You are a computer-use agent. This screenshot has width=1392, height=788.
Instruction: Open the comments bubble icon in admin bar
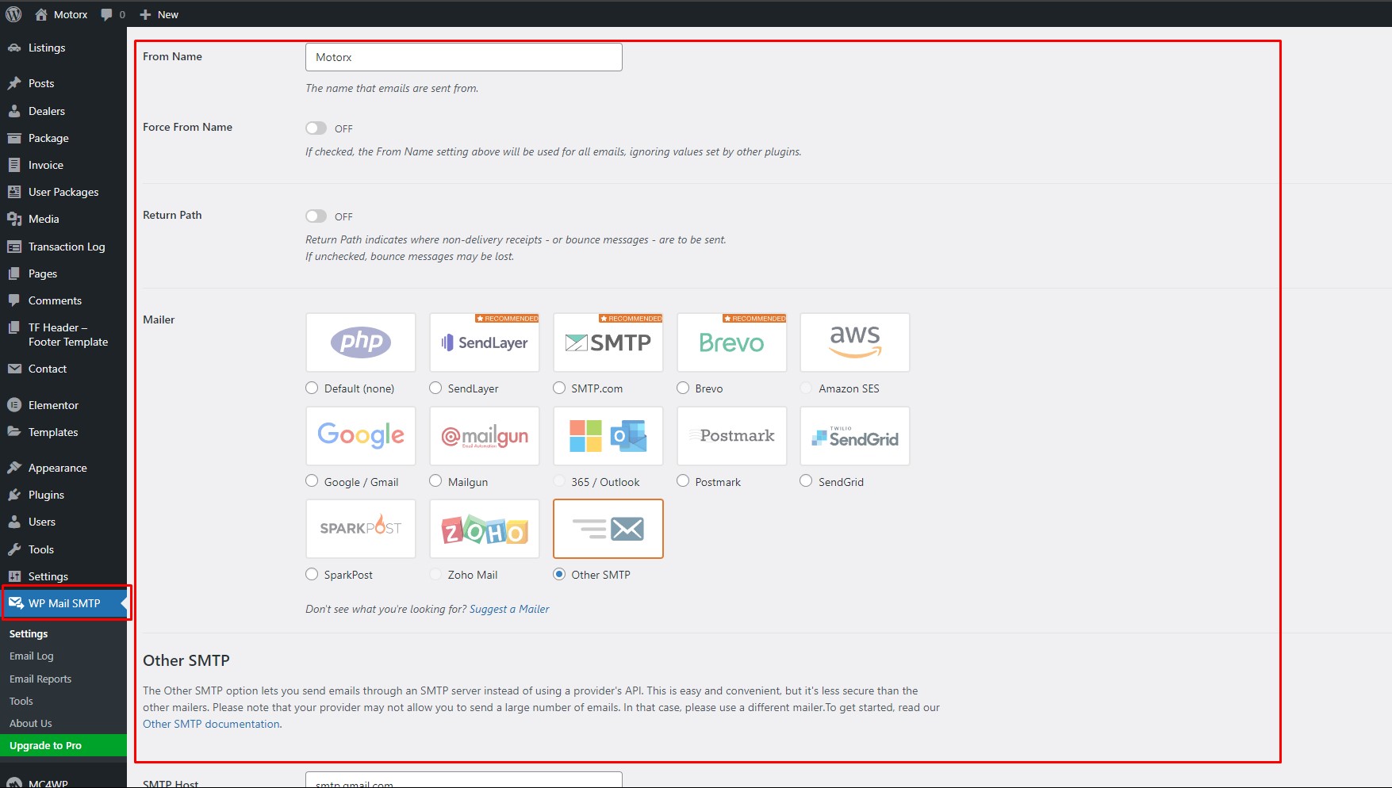pos(106,14)
